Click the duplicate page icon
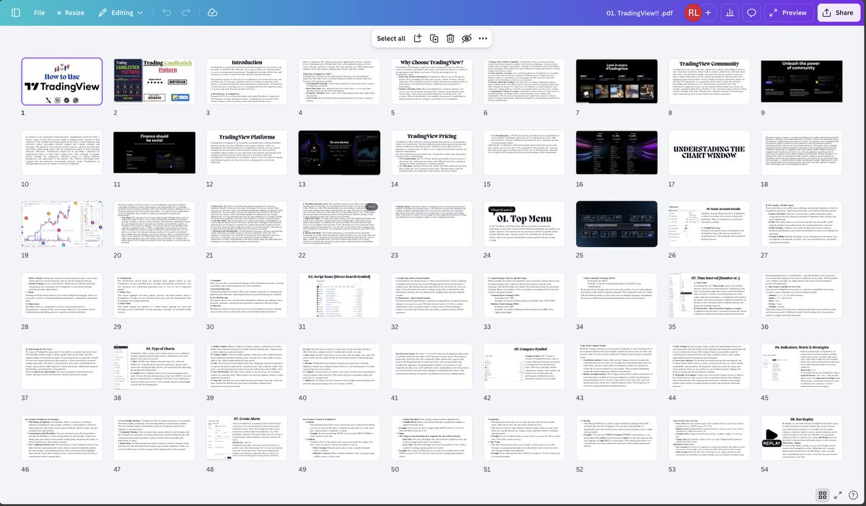This screenshot has width=866, height=506. [x=434, y=38]
